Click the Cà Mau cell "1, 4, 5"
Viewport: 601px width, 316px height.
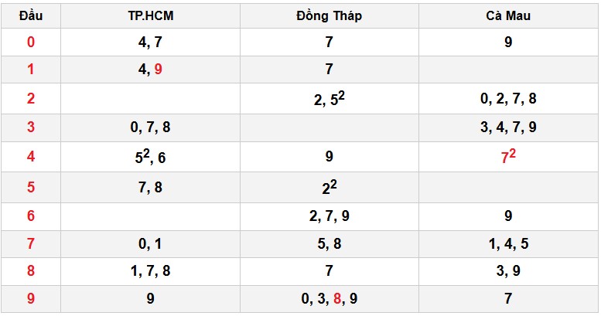(x=508, y=244)
